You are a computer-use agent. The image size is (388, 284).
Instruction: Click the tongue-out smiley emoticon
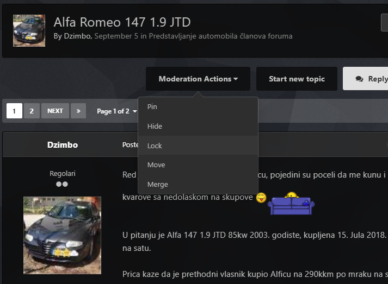(x=261, y=198)
